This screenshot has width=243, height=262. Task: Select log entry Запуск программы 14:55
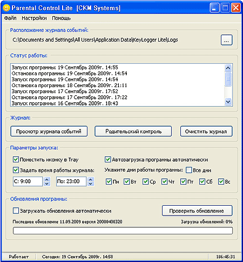(x=65, y=68)
